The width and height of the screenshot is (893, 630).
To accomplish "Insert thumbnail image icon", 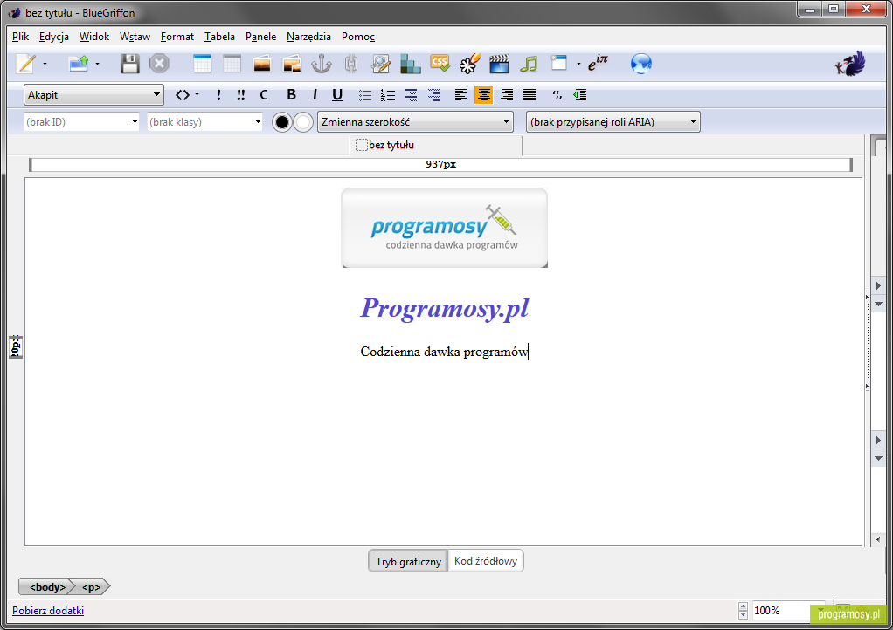I will pos(292,64).
